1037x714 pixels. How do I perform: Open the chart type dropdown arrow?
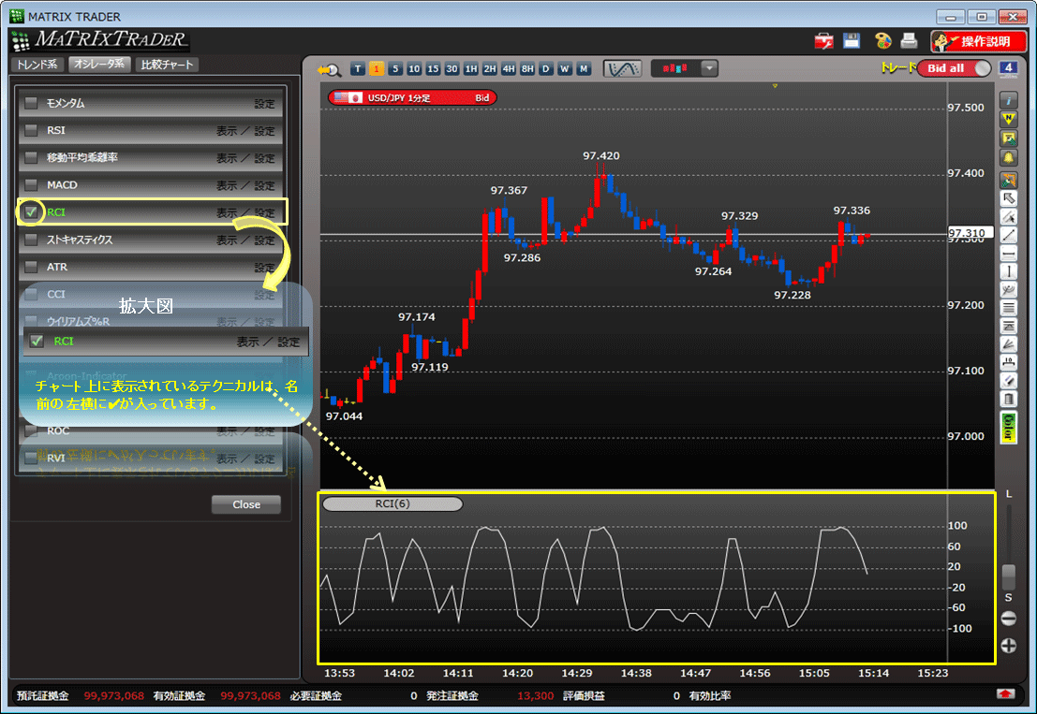709,68
